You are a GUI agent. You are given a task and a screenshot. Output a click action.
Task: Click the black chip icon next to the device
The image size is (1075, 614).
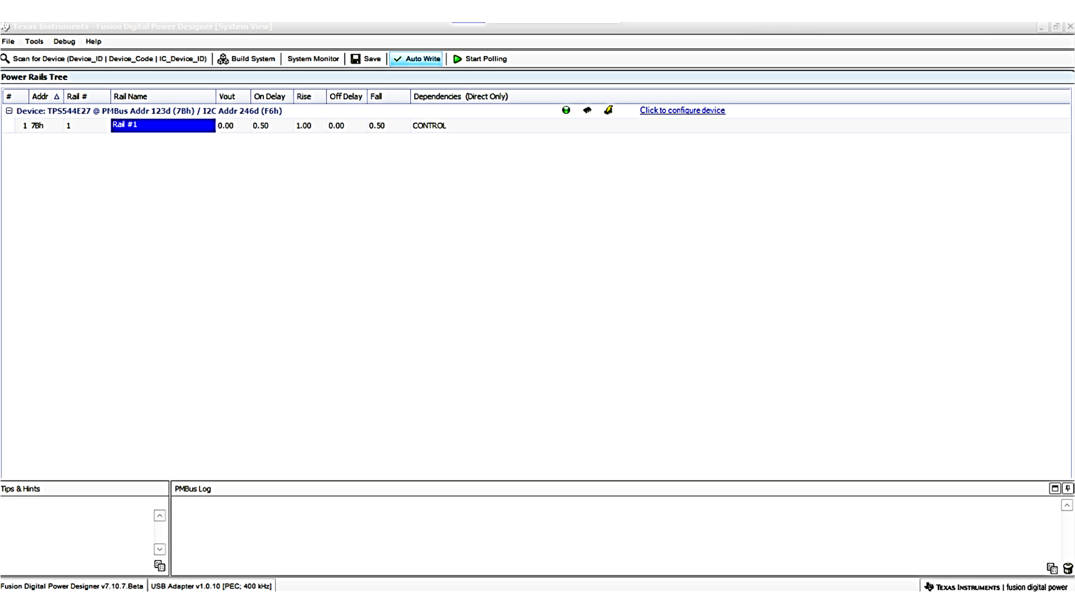(x=587, y=110)
